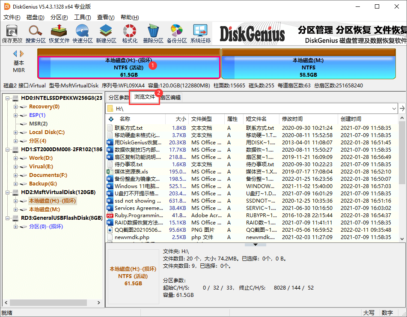This screenshot has width=407, height=317.
Task: Select the file RAID数据恢复方法
Action: pos(139,222)
